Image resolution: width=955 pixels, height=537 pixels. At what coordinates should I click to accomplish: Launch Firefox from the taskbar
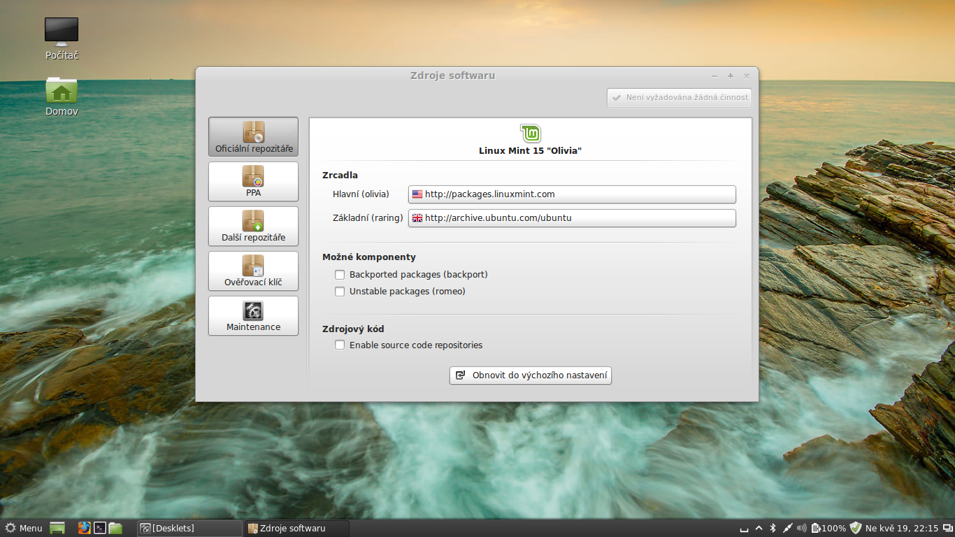pyautogui.click(x=84, y=528)
